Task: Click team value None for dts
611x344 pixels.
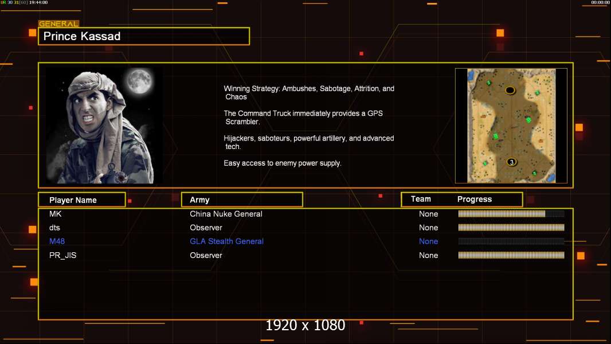Action: [428, 228]
